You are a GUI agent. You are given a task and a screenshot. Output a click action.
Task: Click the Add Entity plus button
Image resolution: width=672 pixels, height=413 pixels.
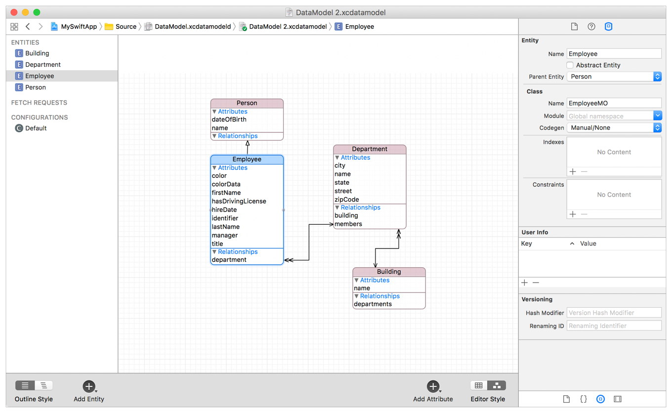point(88,386)
